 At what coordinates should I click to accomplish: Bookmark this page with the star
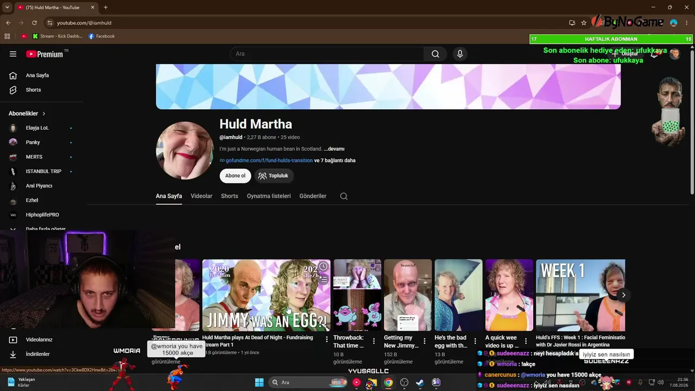click(584, 23)
